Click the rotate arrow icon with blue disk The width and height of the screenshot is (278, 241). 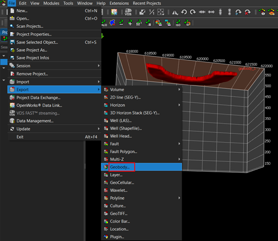pyautogui.click(x=238, y=12)
